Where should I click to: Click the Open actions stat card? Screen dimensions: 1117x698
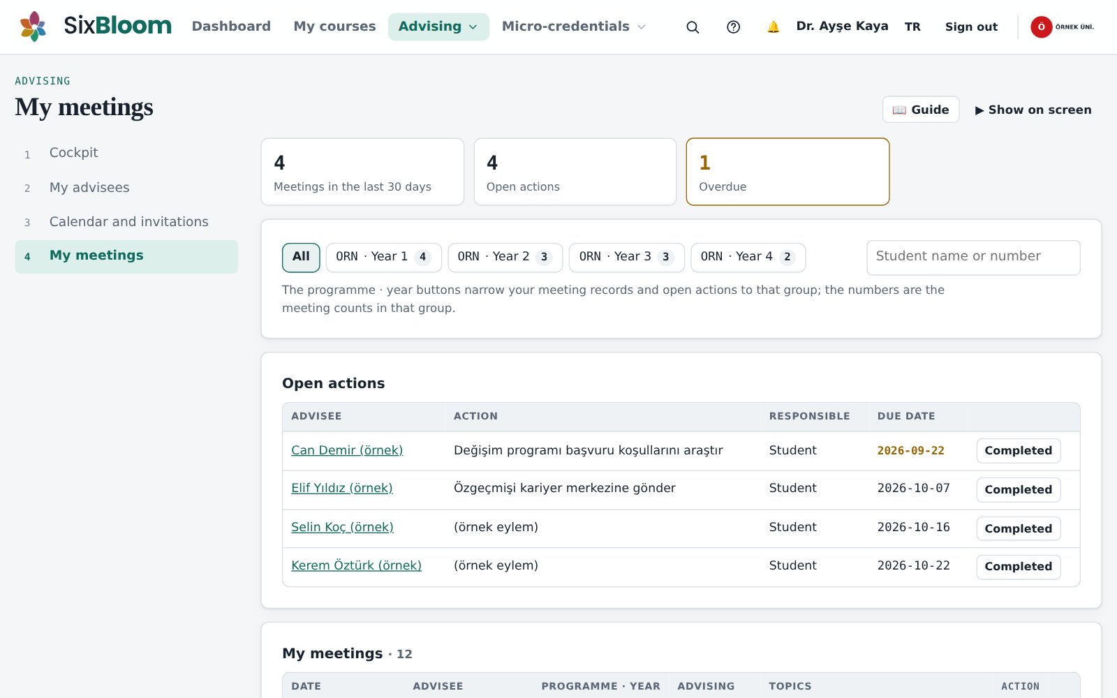pos(575,172)
